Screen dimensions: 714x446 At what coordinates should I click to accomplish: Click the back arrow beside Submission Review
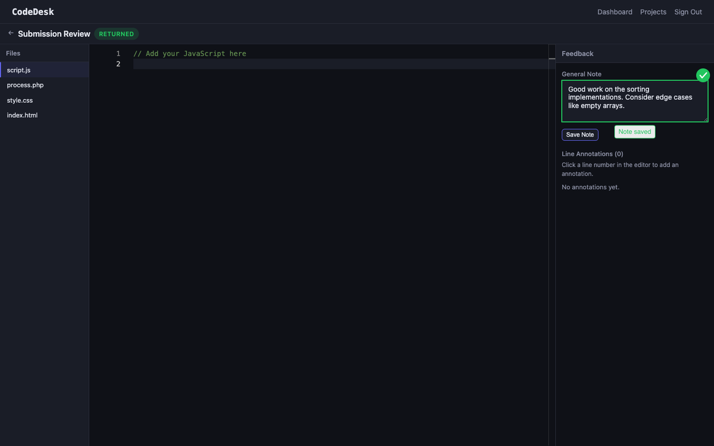11,33
